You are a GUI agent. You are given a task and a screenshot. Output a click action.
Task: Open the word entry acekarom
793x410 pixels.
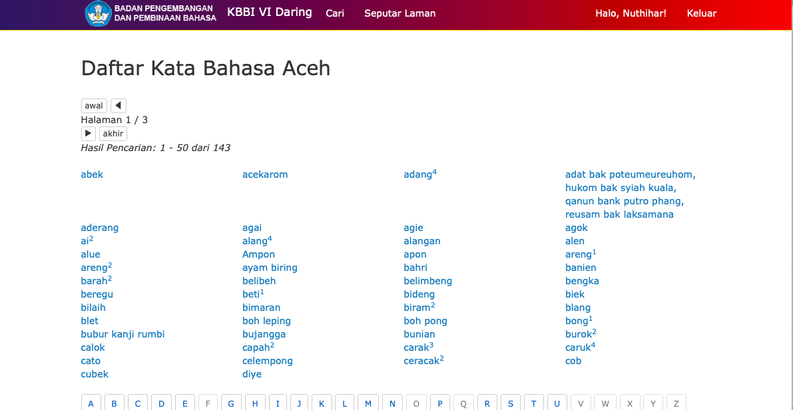coord(265,174)
